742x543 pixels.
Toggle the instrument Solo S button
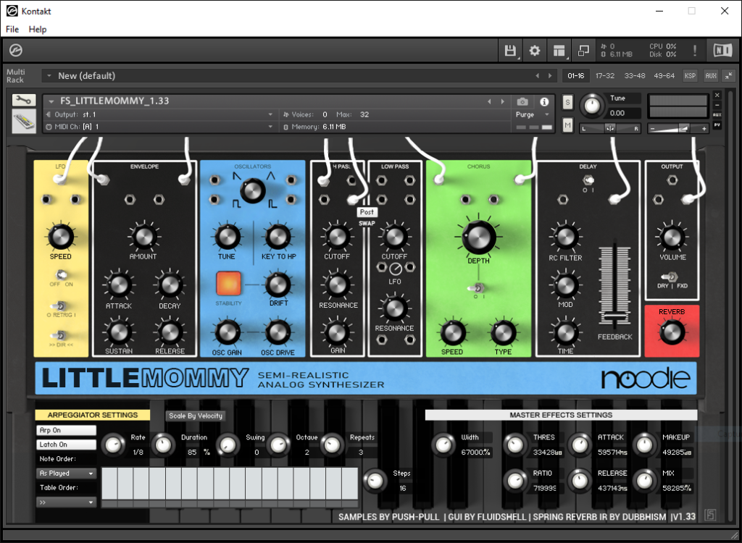[x=567, y=102]
